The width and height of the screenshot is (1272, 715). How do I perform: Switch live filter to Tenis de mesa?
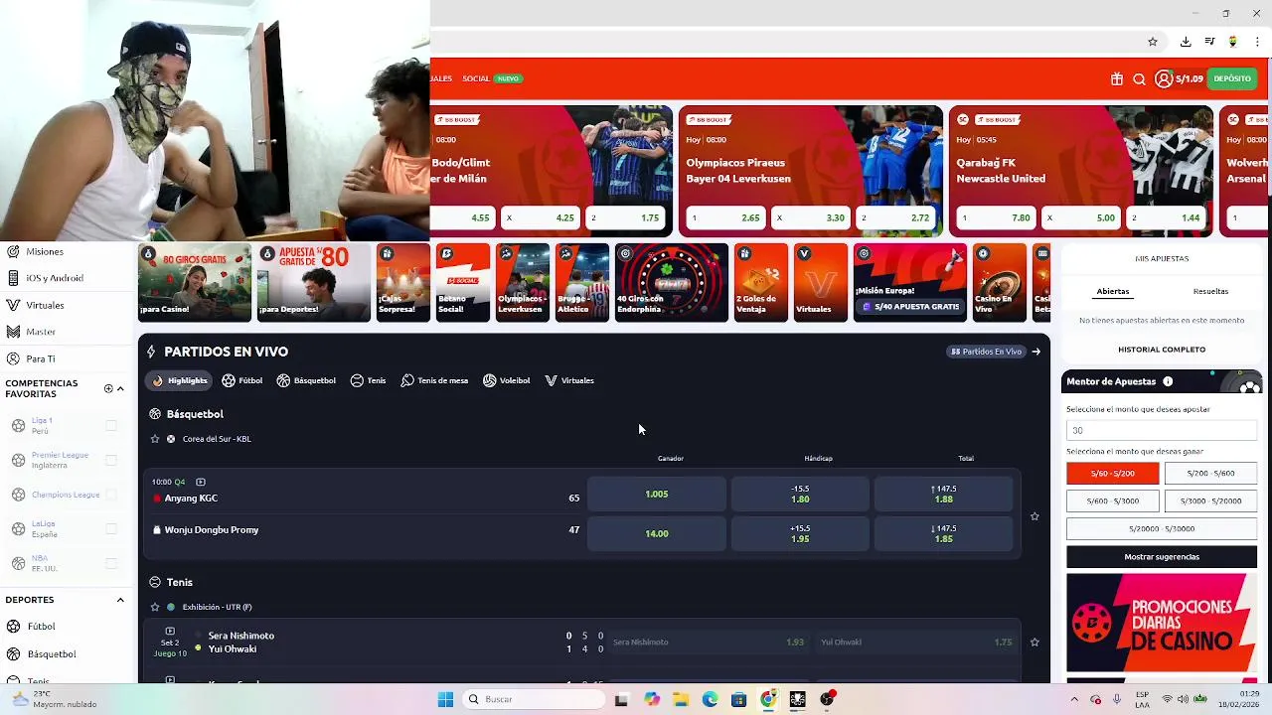(x=434, y=380)
